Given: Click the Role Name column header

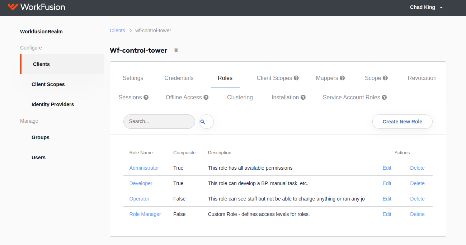Looking at the screenshot, I should click(141, 152).
